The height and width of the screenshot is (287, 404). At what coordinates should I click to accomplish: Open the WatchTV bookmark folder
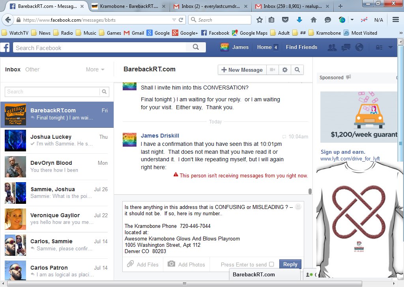pos(15,33)
